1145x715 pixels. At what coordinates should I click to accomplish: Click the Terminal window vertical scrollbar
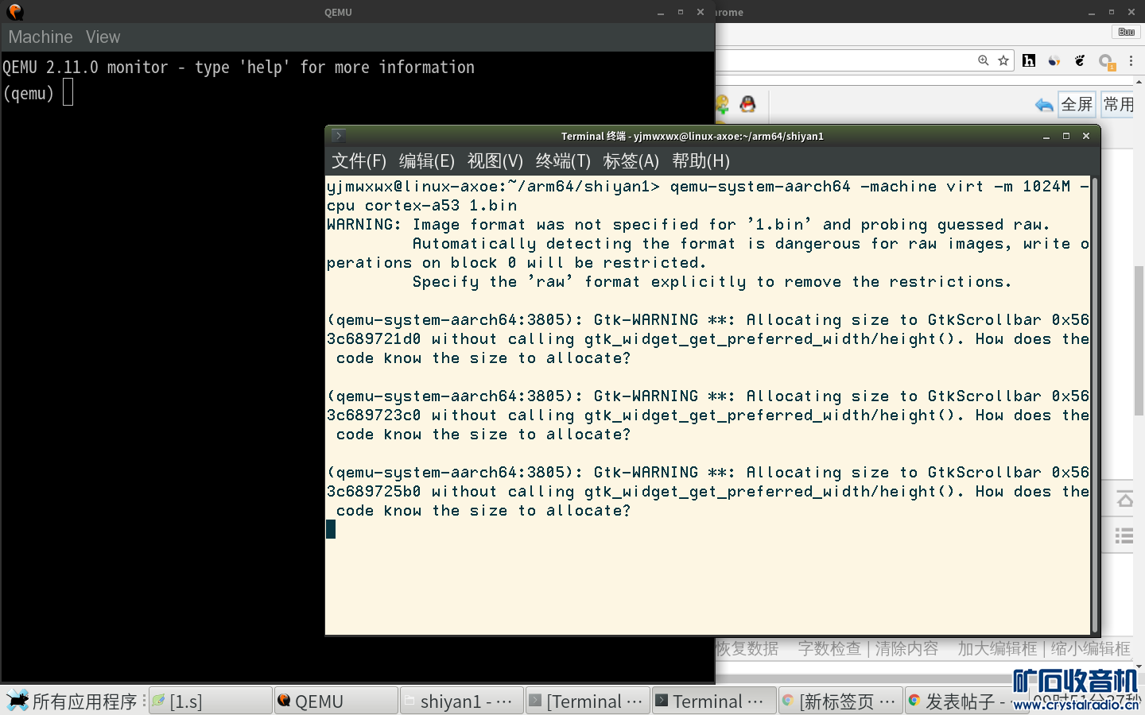[x=1095, y=405]
